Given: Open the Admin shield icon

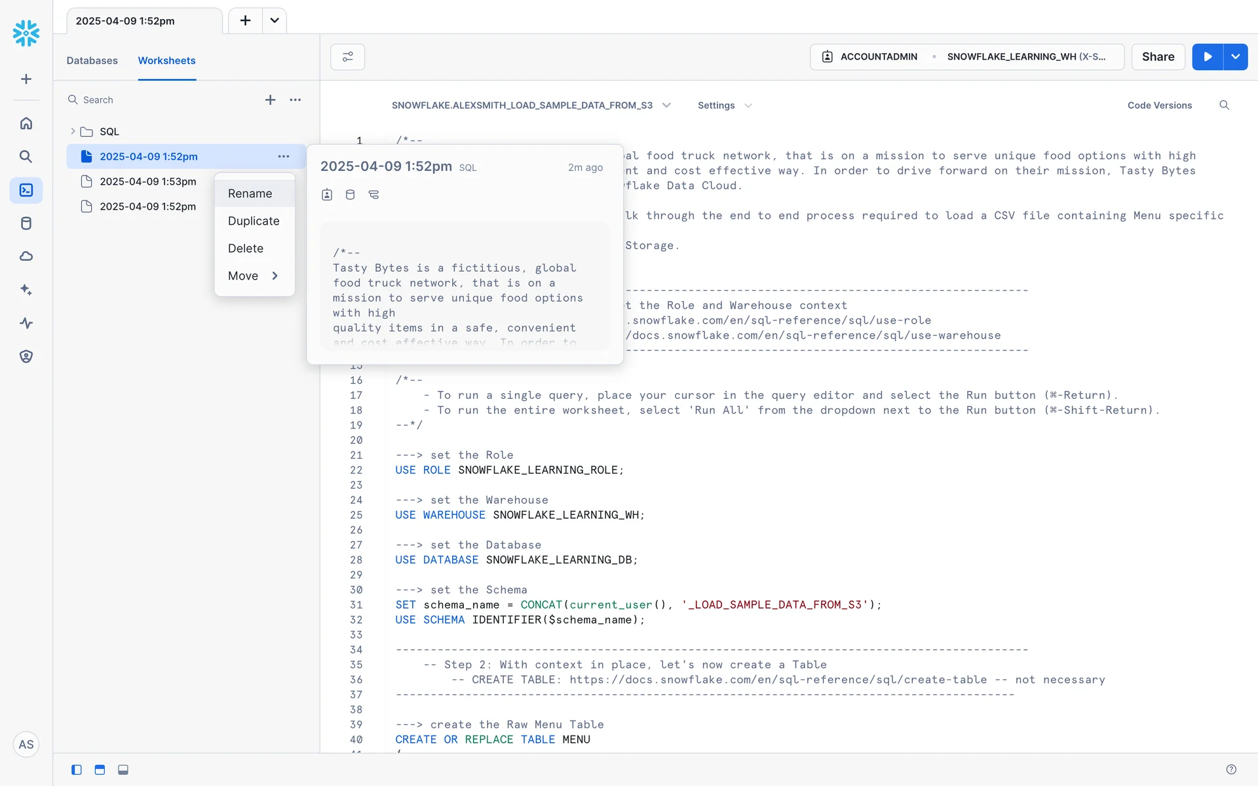Looking at the screenshot, I should (x=26, y=356).
